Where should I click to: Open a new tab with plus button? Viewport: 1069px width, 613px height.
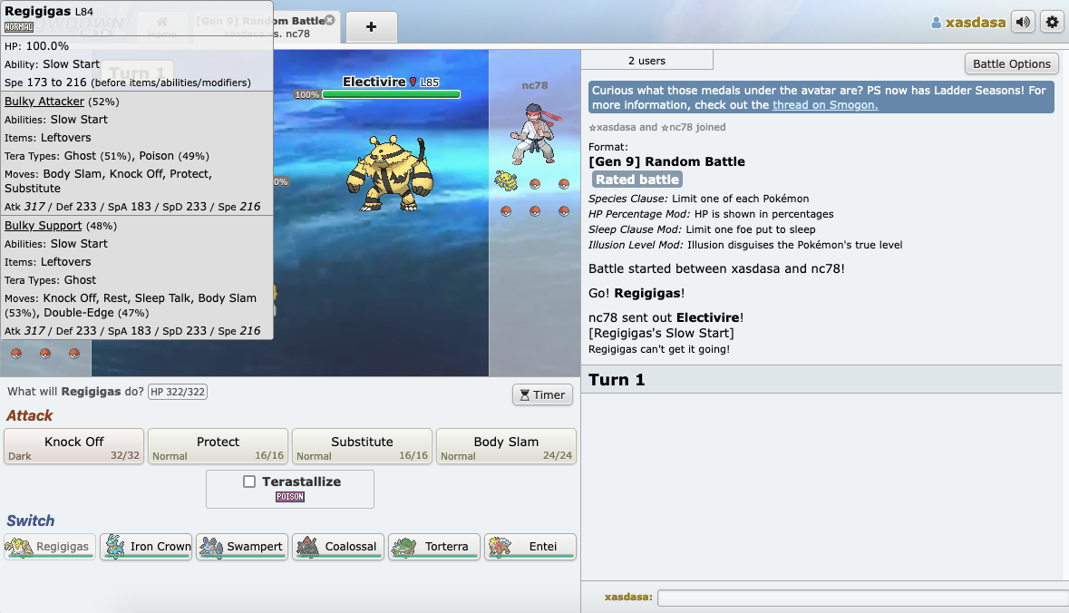point(371,27)
